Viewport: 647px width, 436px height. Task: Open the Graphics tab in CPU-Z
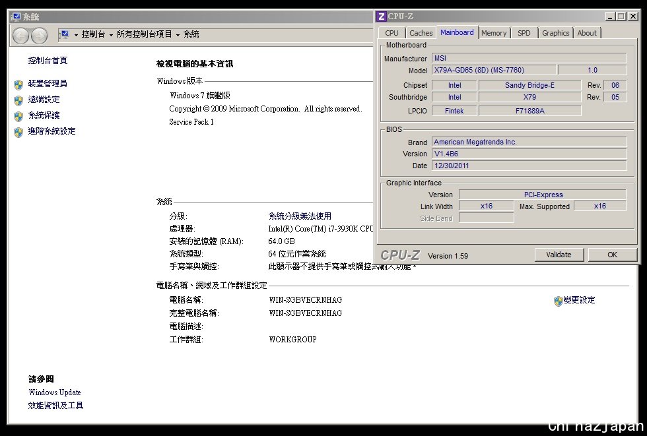coord(555,33)
